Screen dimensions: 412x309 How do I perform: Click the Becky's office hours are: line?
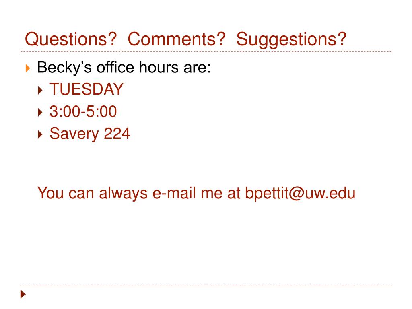click(x=124, y=68)
